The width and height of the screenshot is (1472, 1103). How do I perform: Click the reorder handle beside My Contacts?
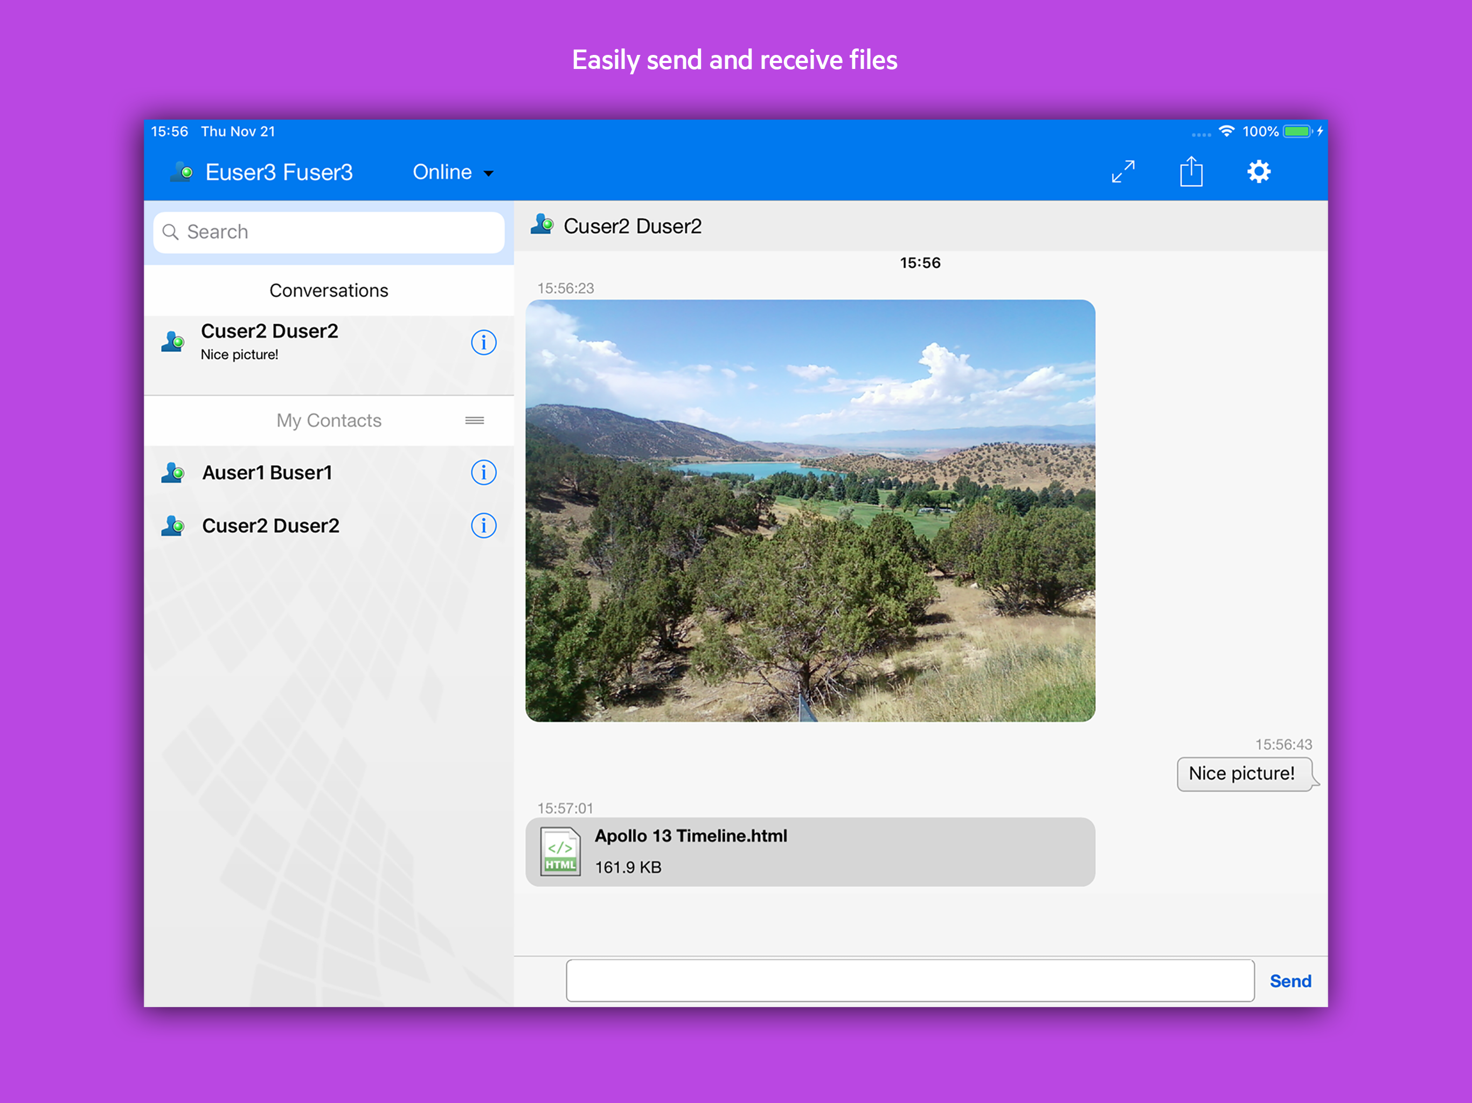(x=475, y=421)
